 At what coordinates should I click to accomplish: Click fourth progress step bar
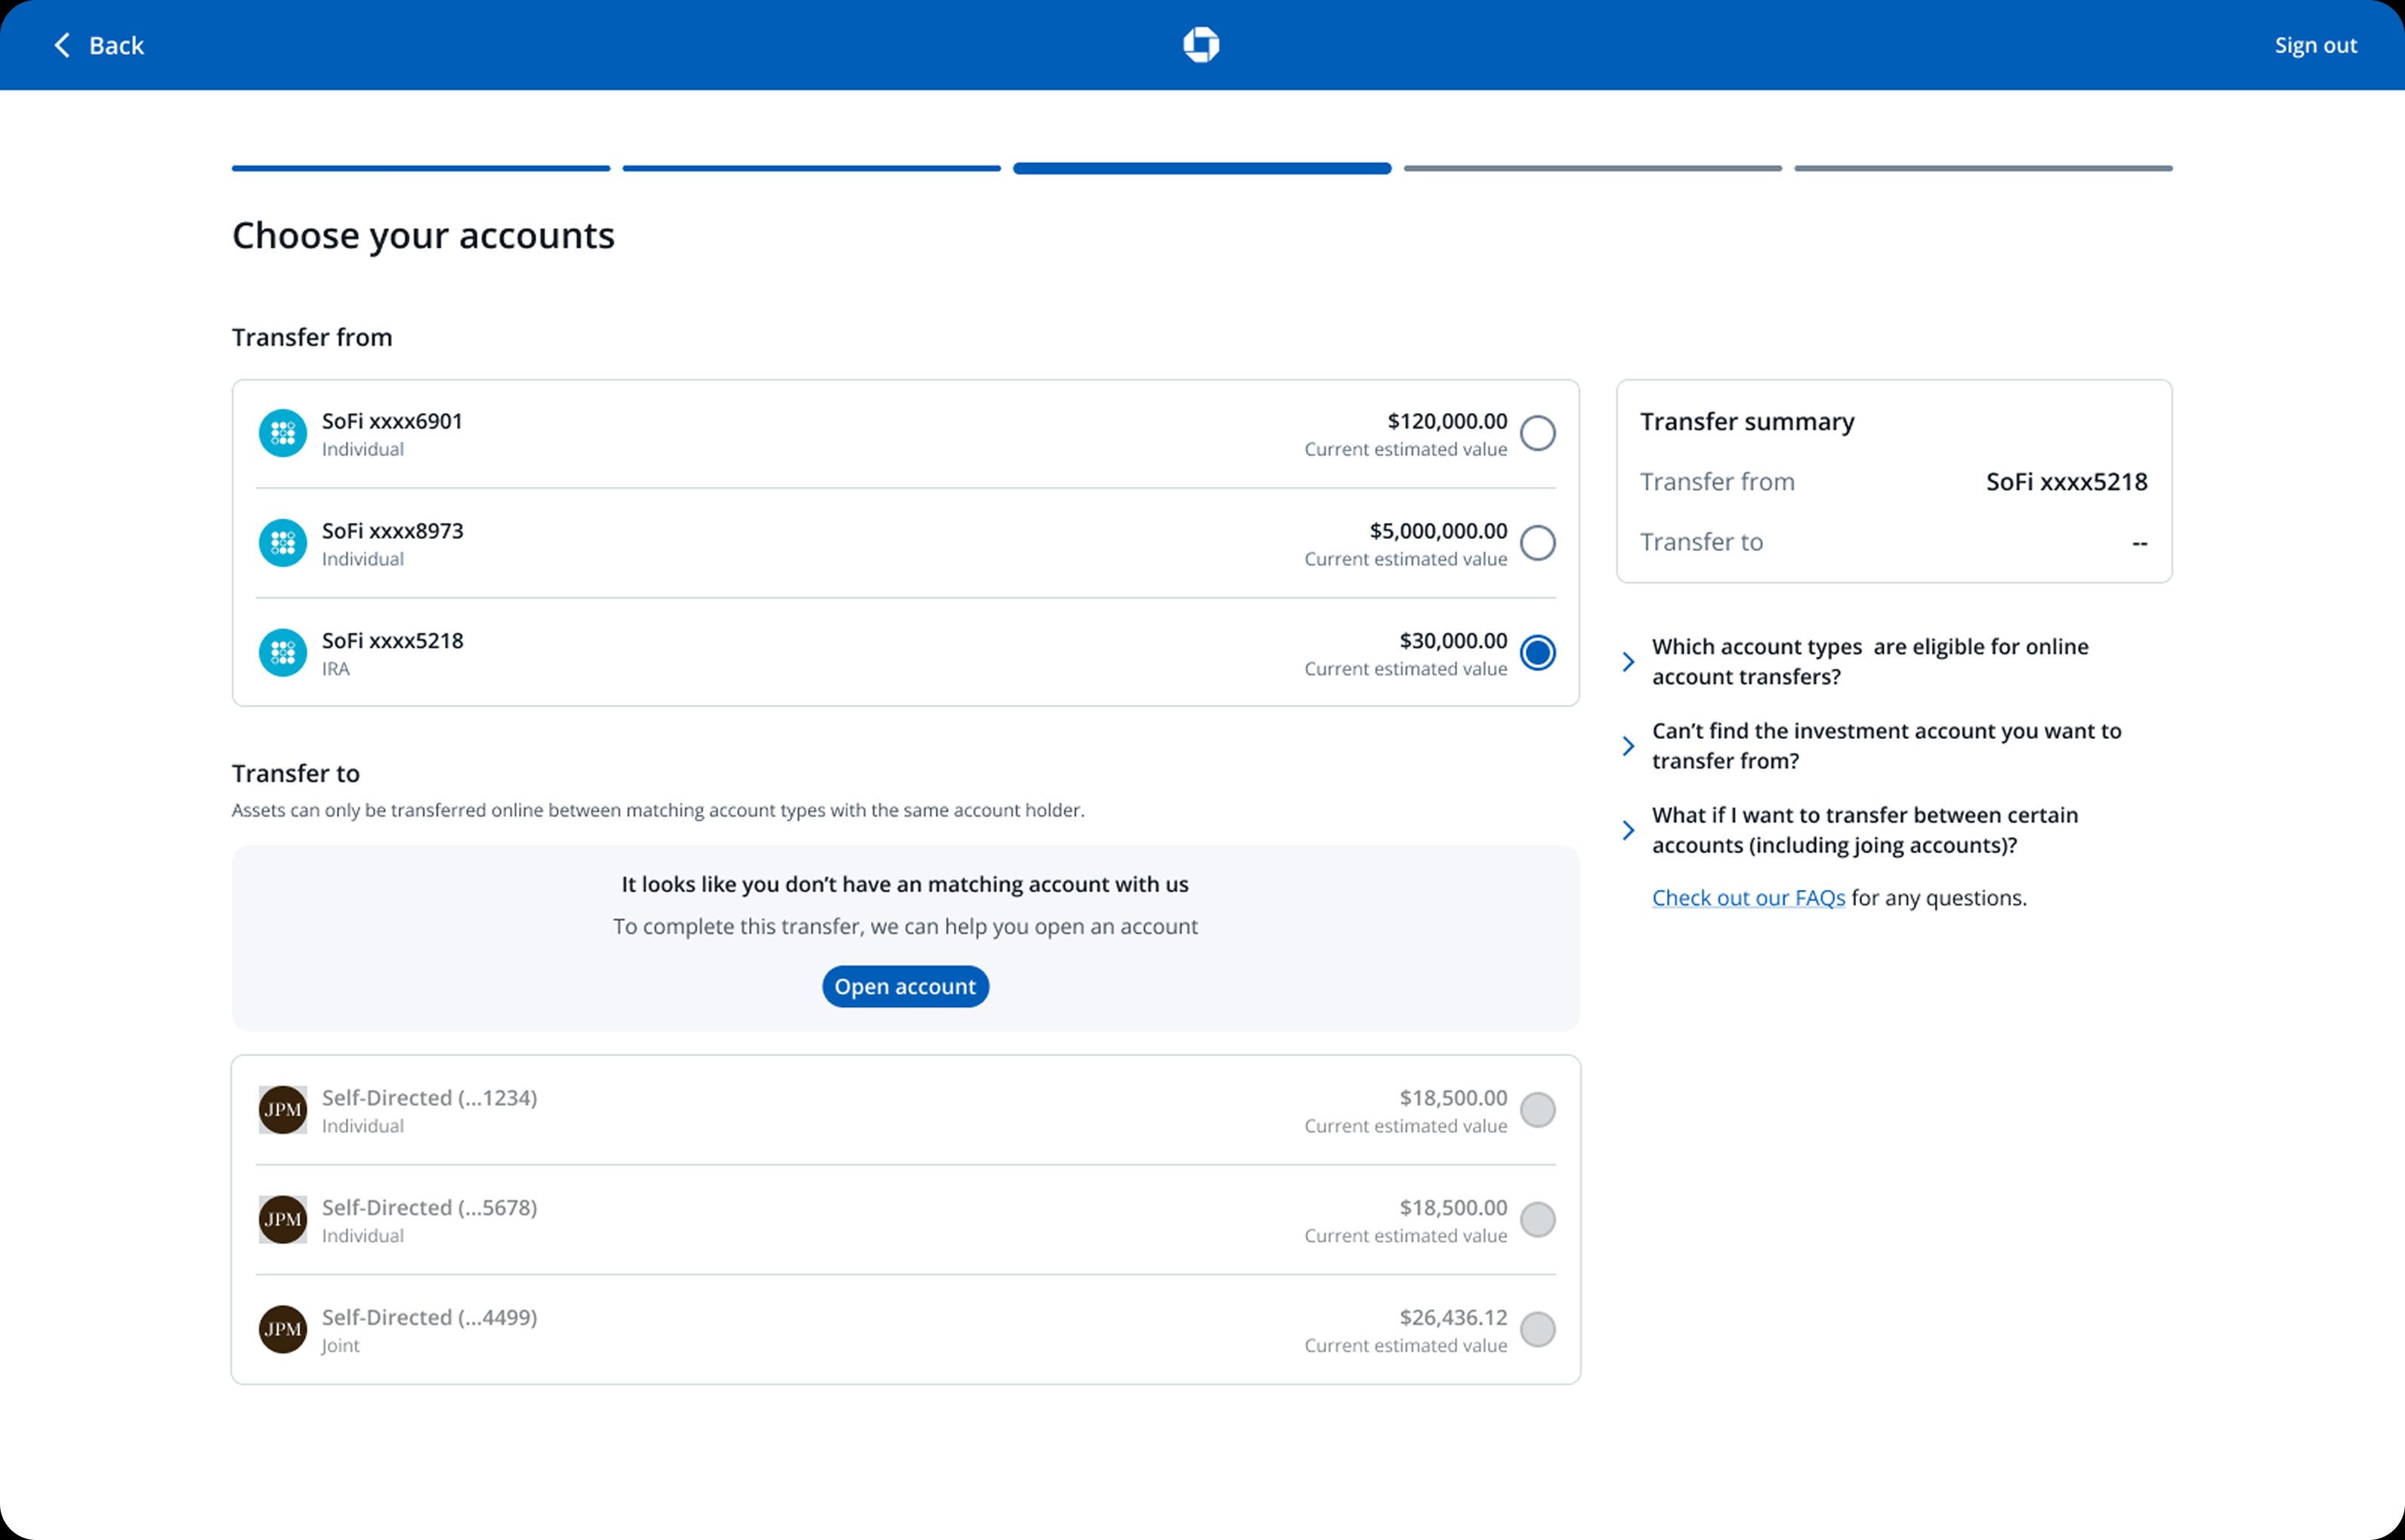pyautogui.click(x=1593, y=169)
